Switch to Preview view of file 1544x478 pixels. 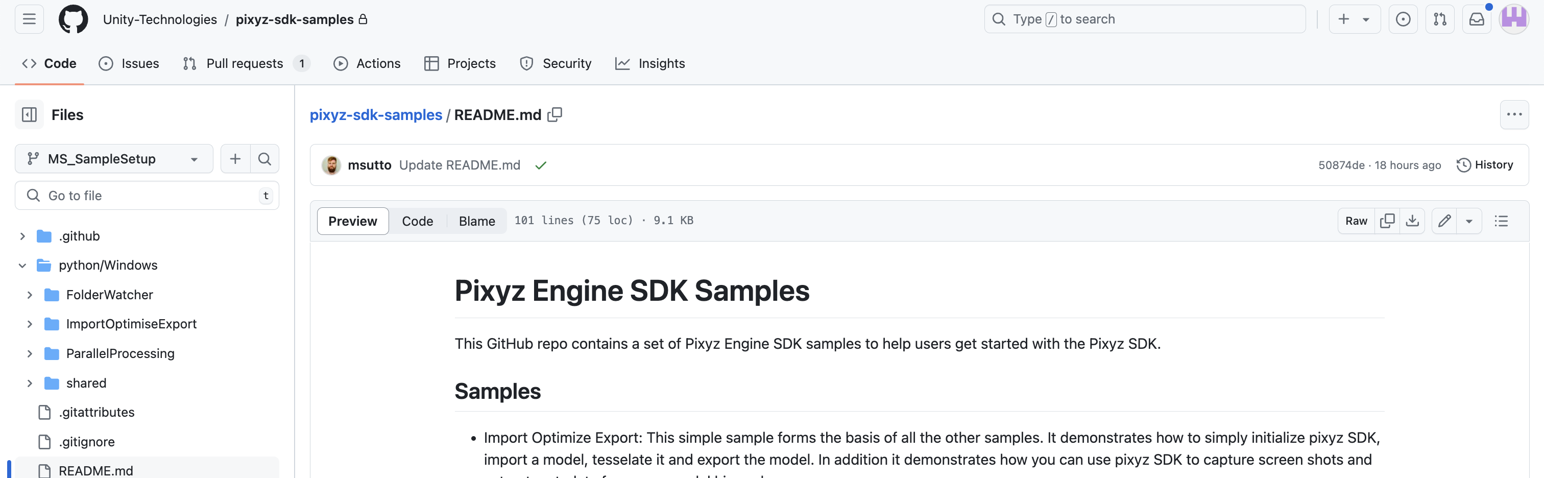point(352,221)
